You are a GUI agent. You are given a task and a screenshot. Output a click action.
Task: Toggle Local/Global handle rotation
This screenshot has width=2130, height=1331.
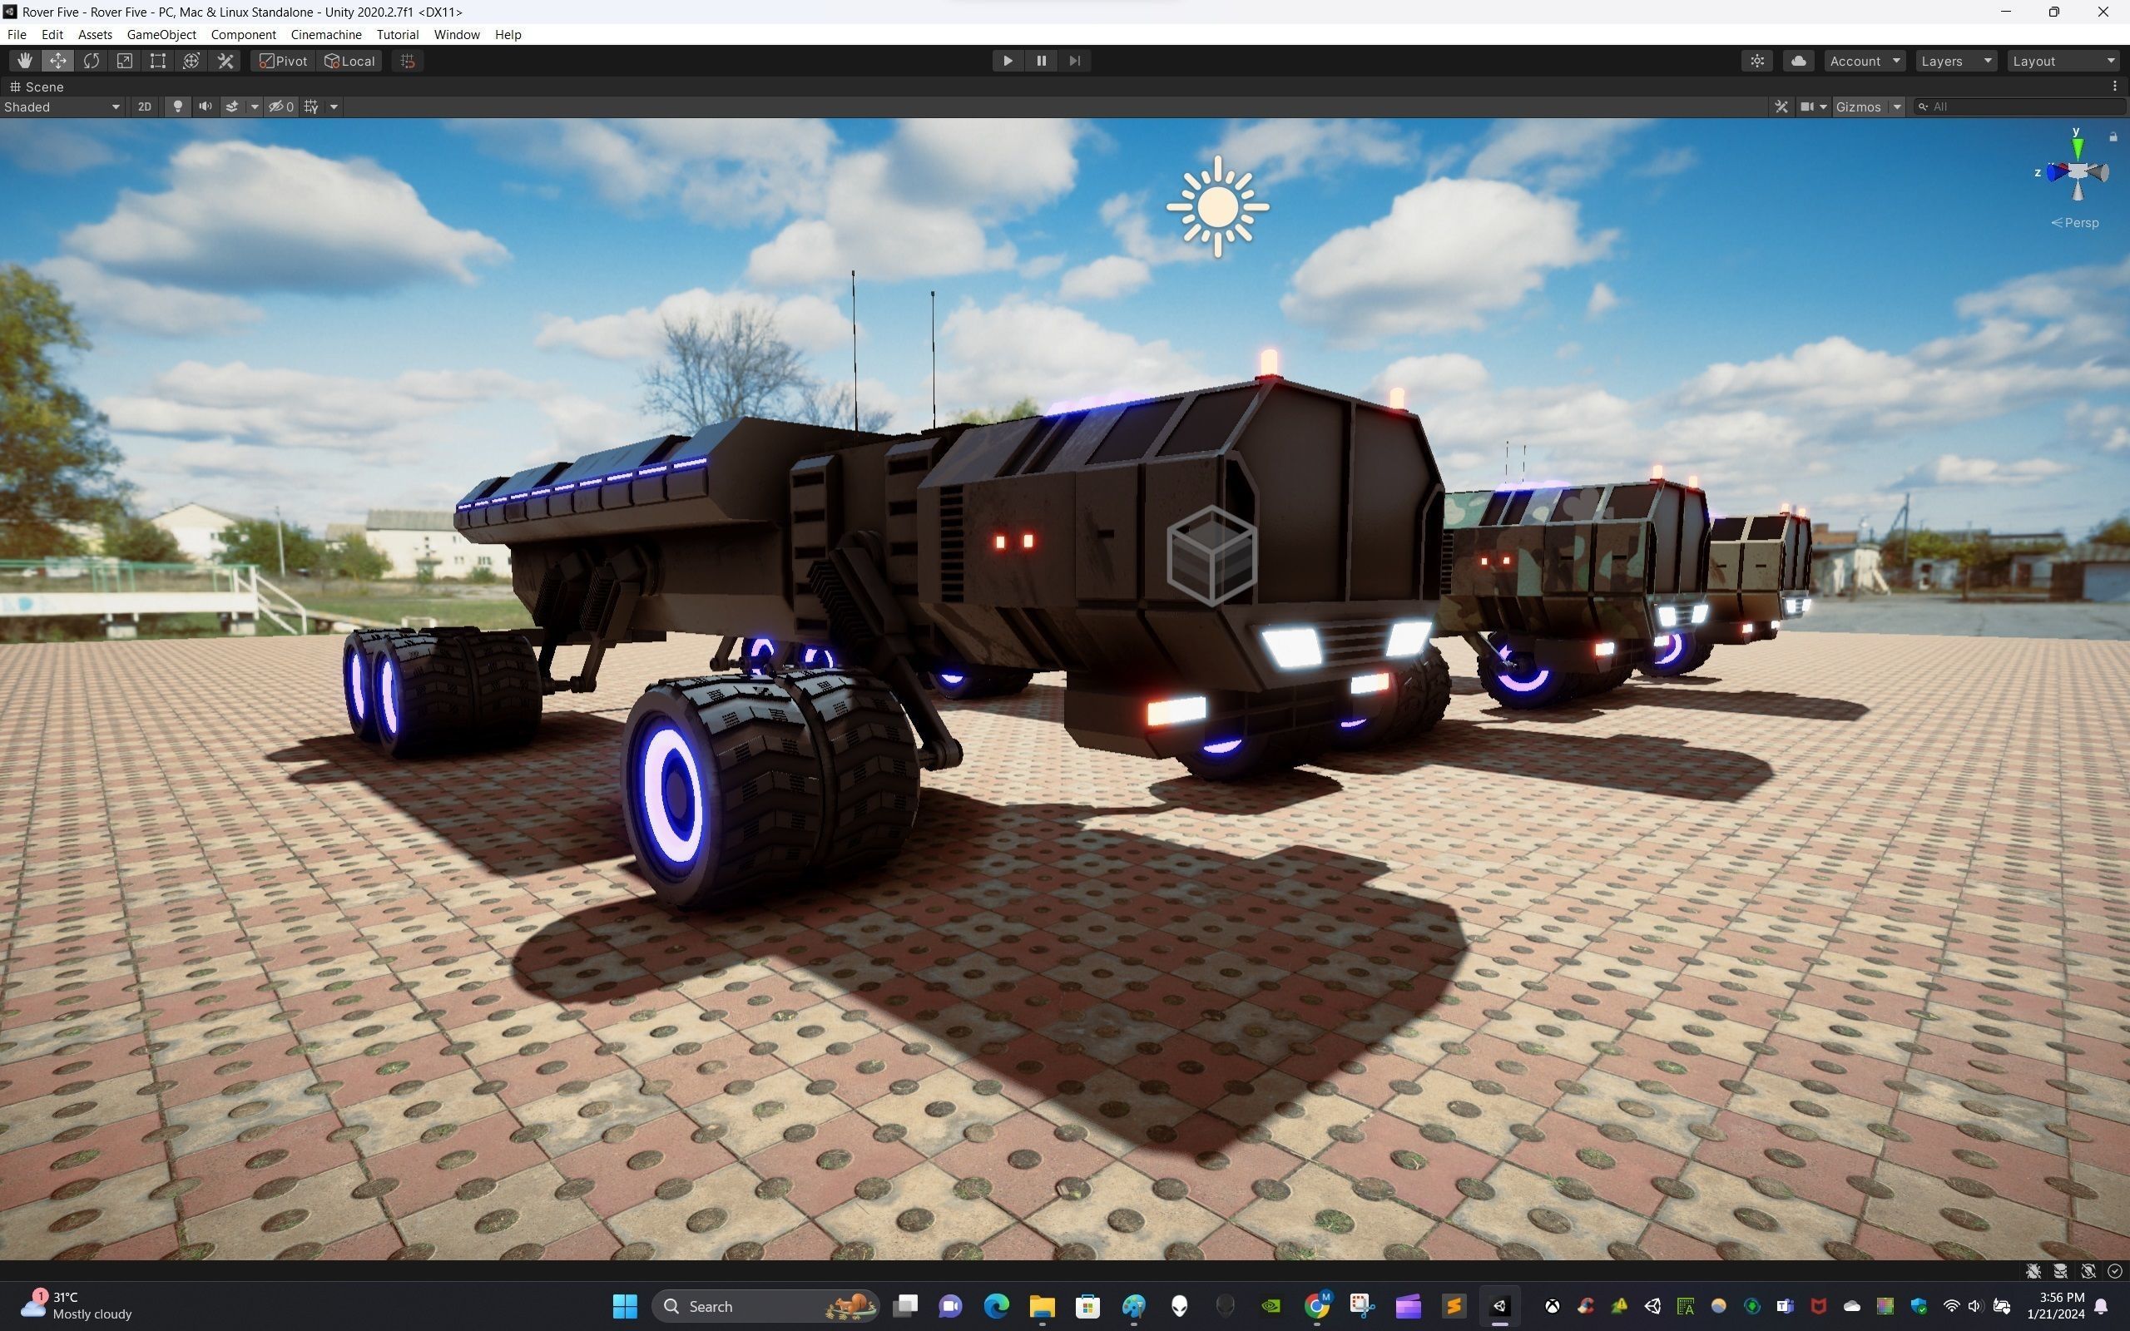click(349, 61)
